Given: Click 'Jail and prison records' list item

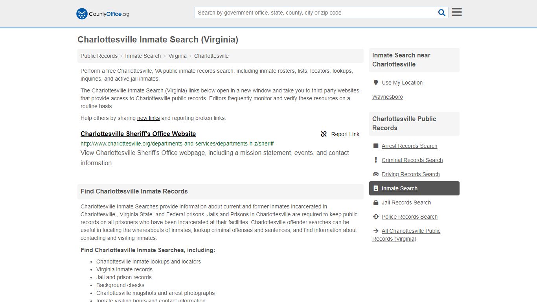Looking at the screenshot, I should click(124, 277).
